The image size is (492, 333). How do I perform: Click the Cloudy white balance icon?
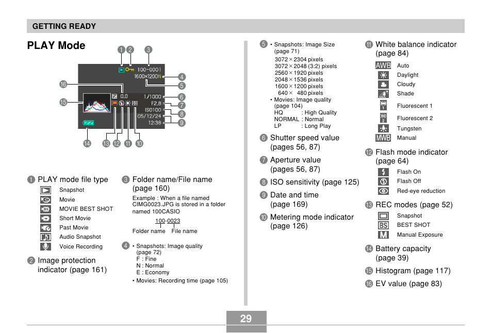(383, 85)
